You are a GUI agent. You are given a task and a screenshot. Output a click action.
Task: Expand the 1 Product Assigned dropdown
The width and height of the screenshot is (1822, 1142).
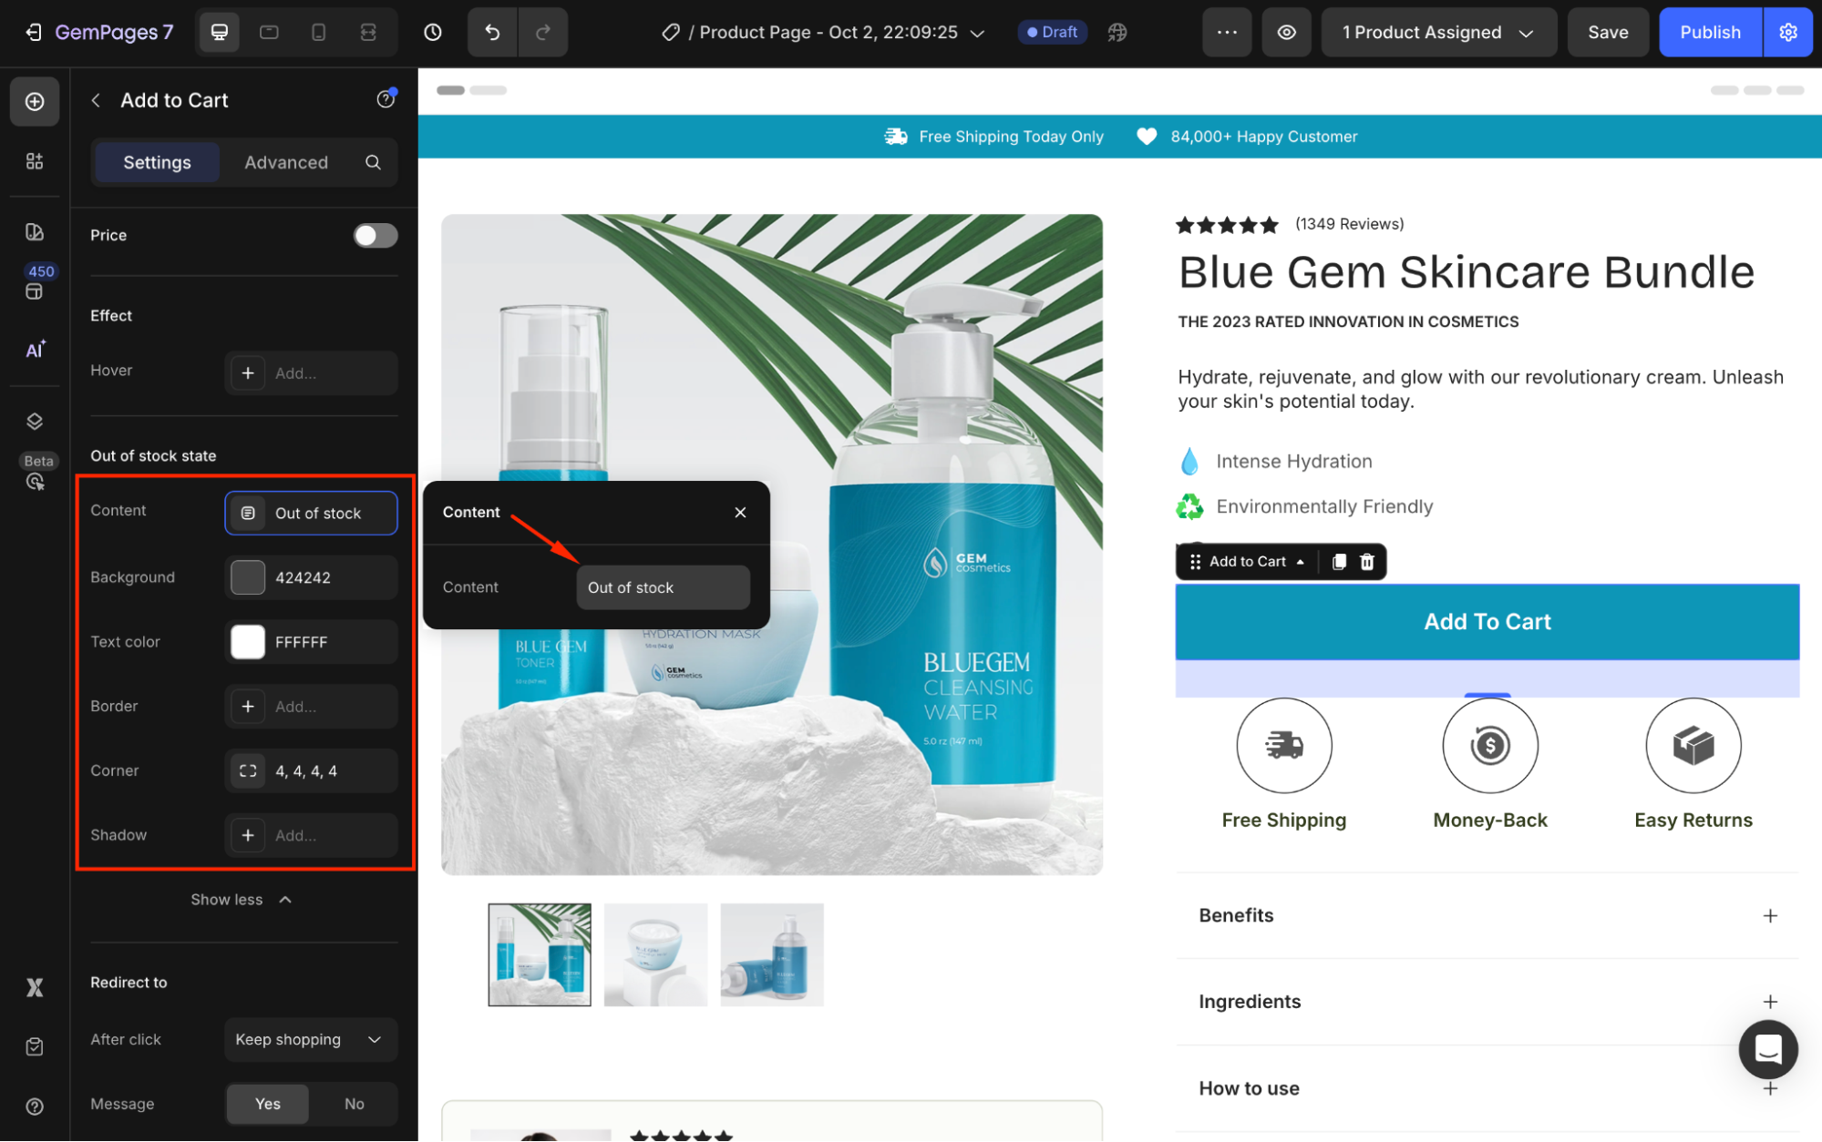coord(1437,33)
